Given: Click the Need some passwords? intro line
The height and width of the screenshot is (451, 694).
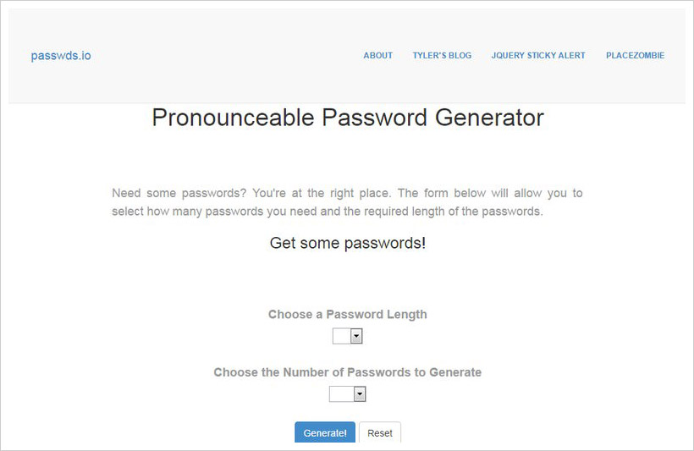Looking at the screenshot, I should pos(348,193).
